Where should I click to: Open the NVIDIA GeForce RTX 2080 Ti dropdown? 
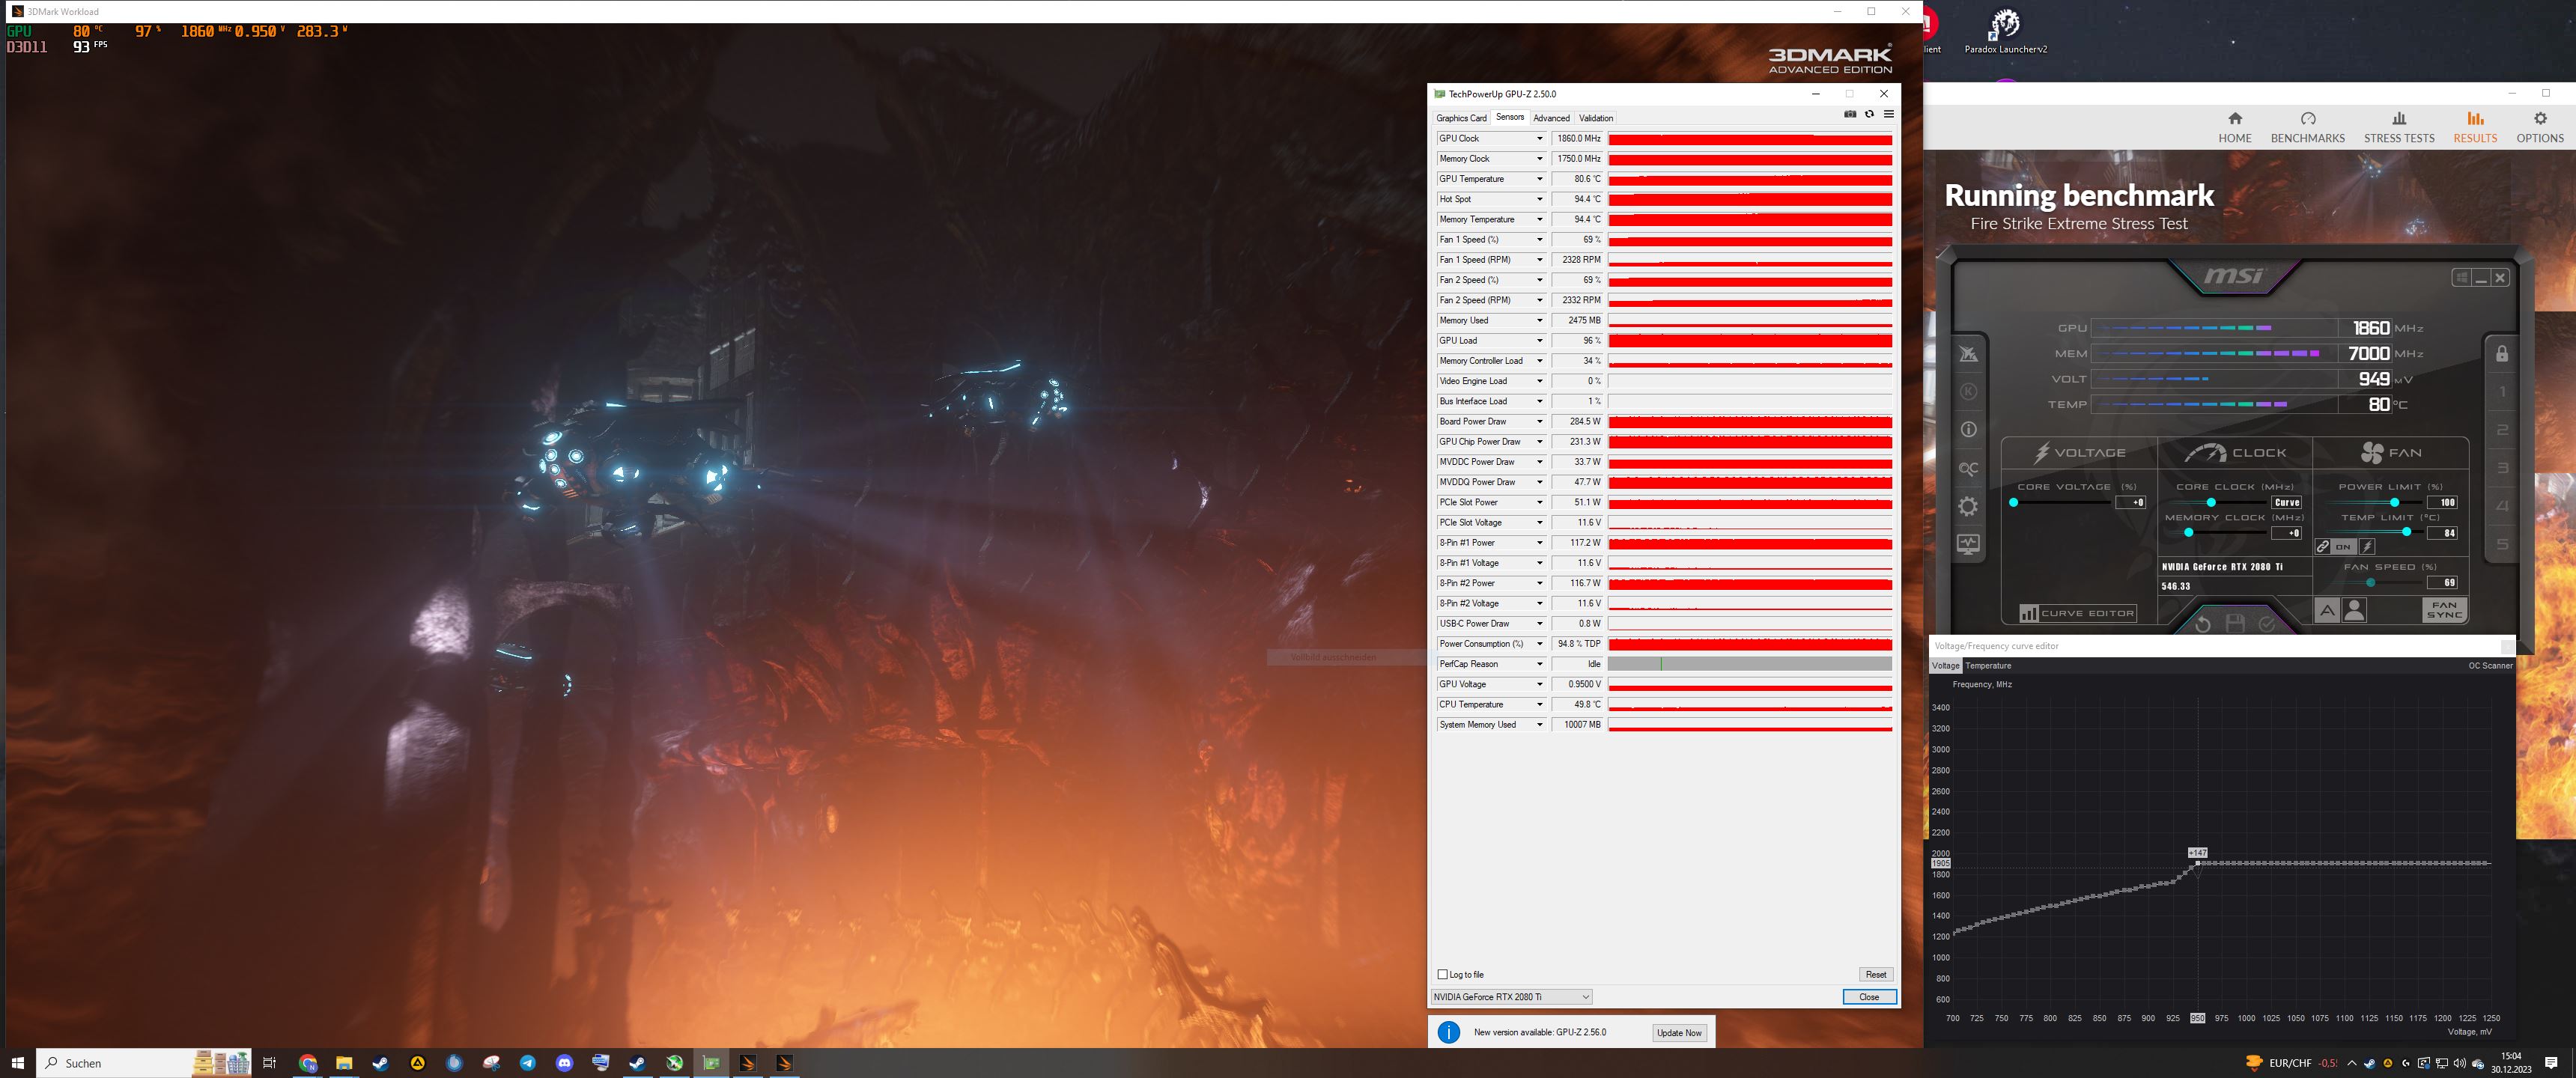point(1511,997)
